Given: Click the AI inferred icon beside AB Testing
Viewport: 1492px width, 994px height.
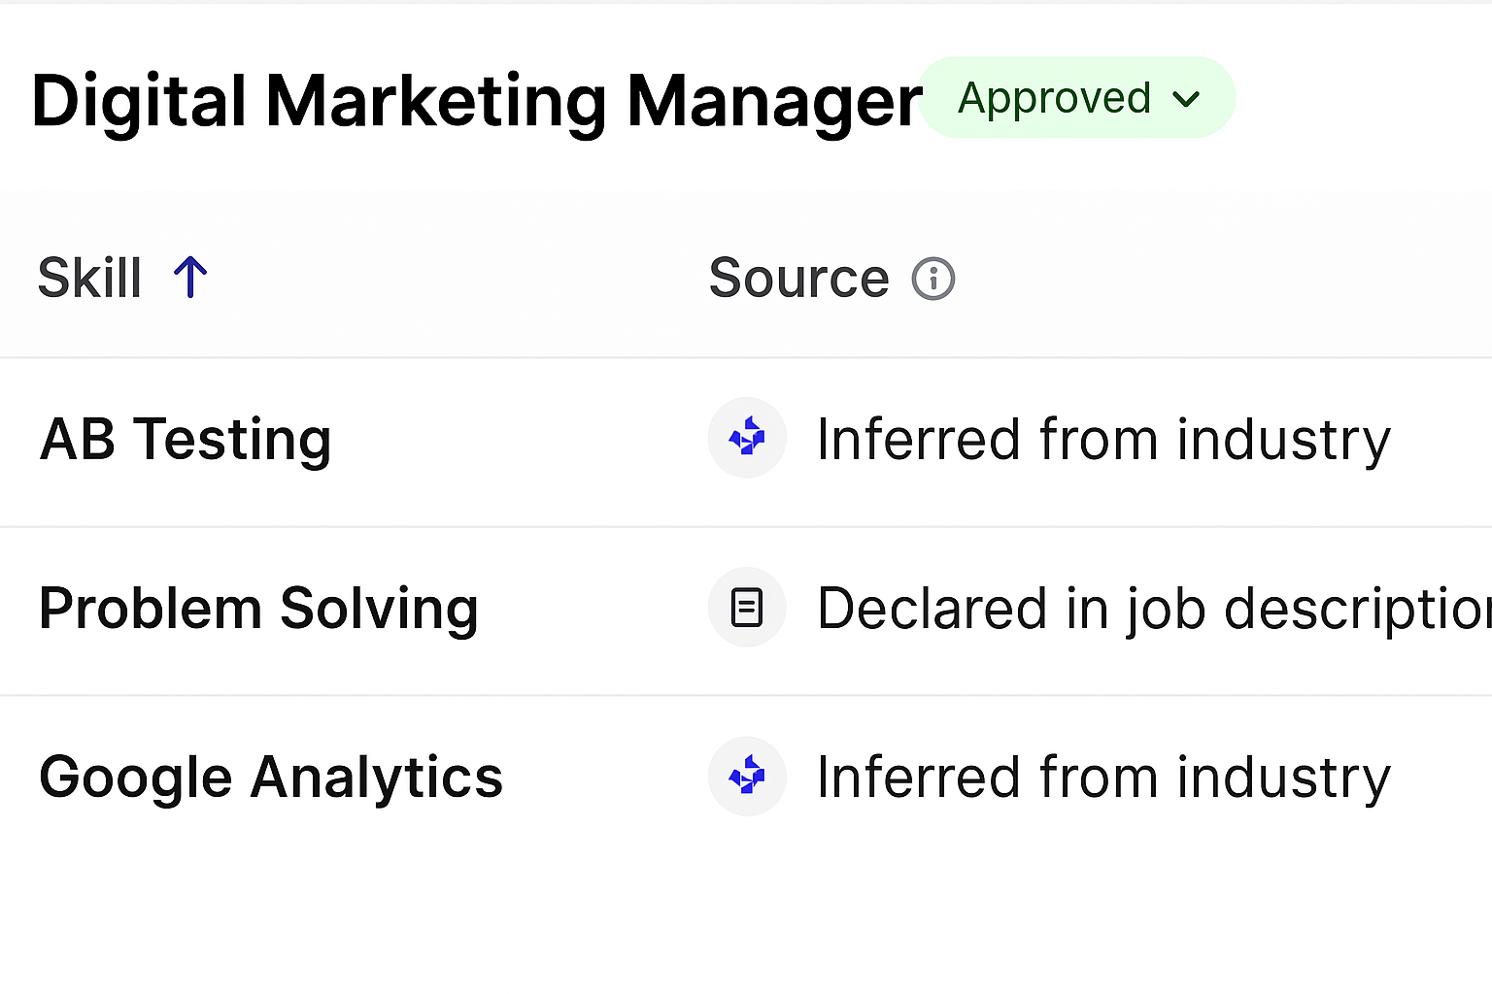Looking at the screenshot, I should click(x=747, y=438).
